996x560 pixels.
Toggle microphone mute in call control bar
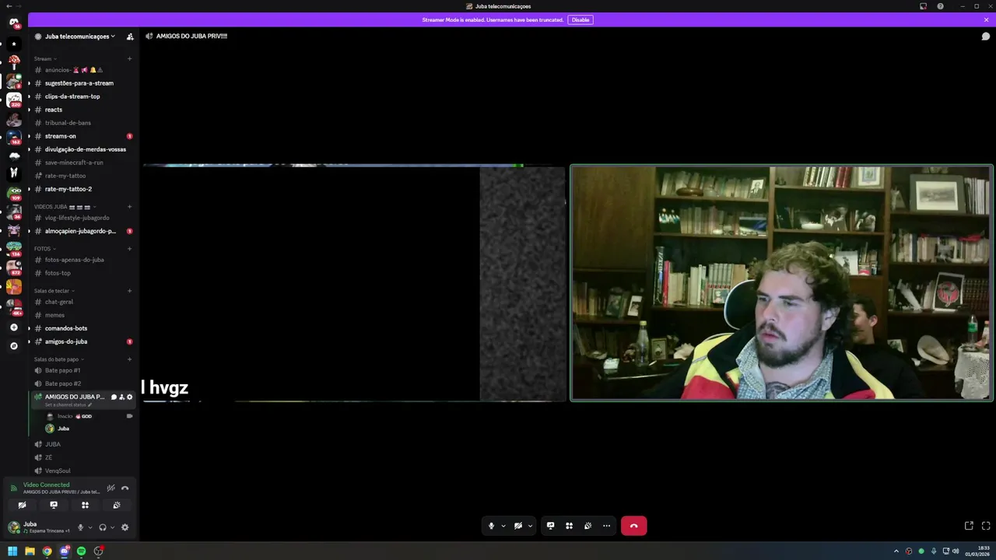coord(491,526)
